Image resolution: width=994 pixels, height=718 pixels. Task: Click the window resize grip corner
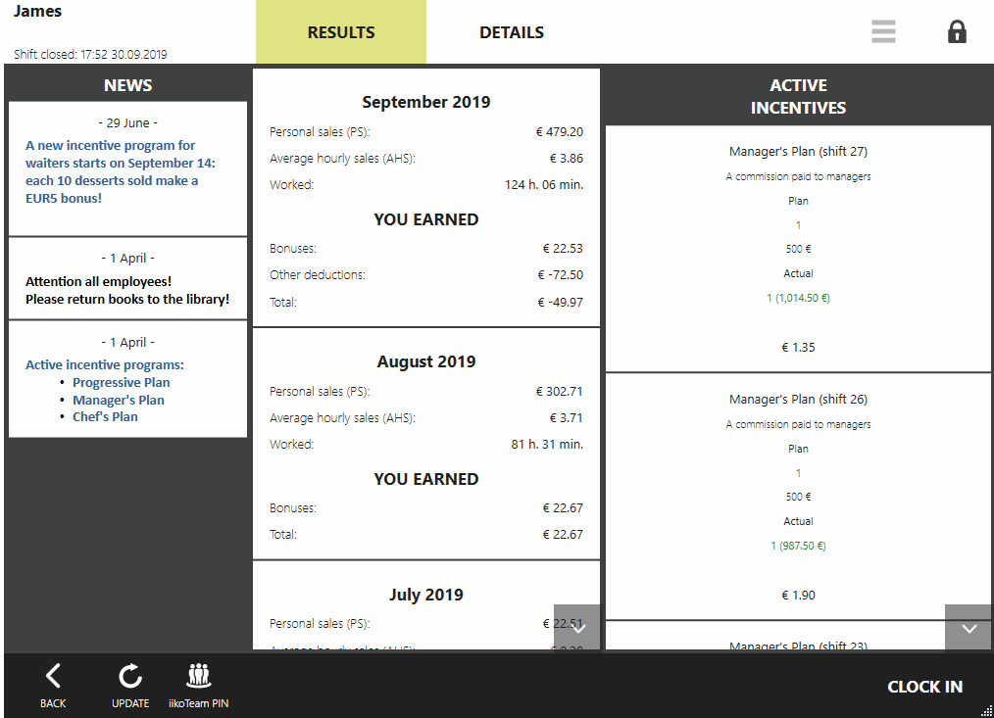tap(986, 710)
